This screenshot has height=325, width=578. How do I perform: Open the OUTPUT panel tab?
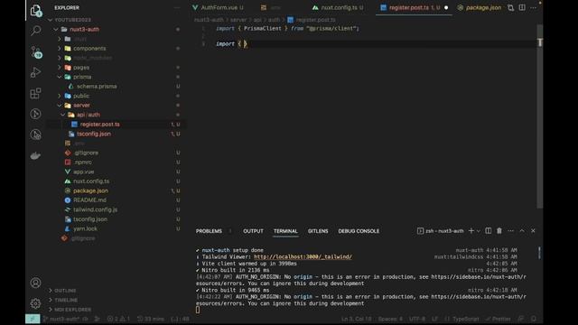tap(253, 231)
